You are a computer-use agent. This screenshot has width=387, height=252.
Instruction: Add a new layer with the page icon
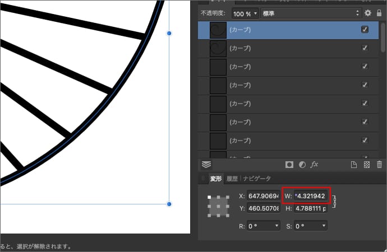click(x=353, y=165)
